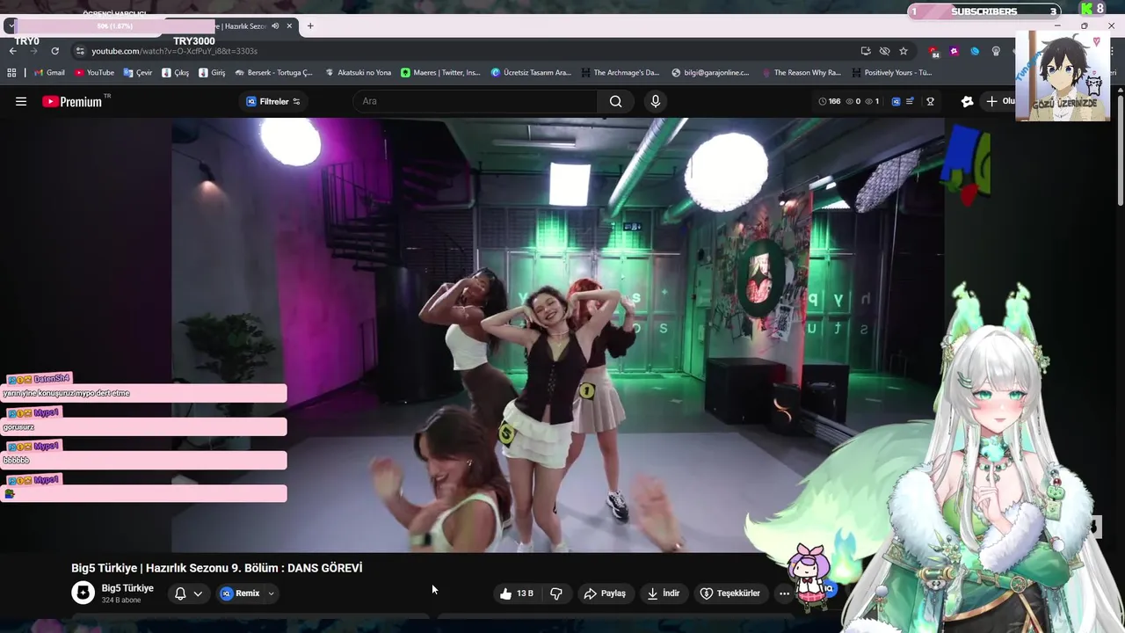Screen dimensions: 1125x633
Task: Open the Ücretsiz Tasarım Ara bookmark
Action: coord(532,73)
